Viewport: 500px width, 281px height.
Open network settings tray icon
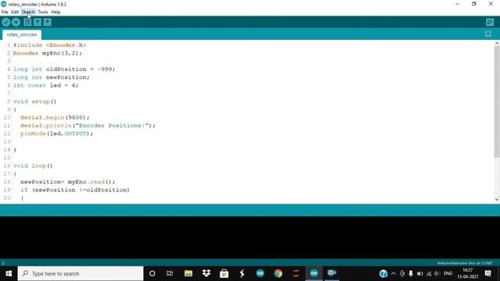[x=429, y=273]
